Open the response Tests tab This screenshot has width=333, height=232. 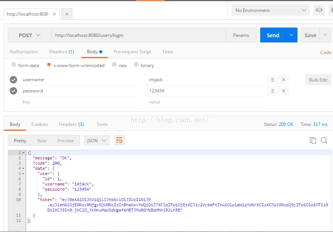click(x=102, y=124)
